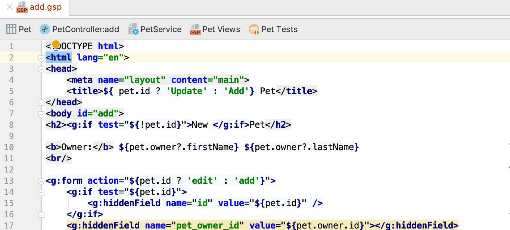Fold the body block on line 7
The width and height of the screenshot is (510, 230).
click(41, 114)
